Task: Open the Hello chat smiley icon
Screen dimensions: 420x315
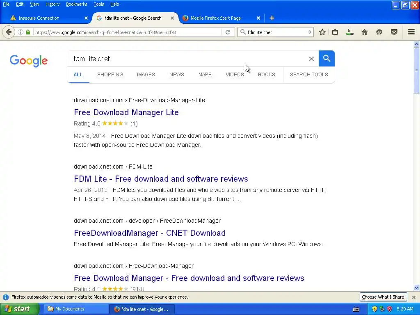Action: point(379,32)
